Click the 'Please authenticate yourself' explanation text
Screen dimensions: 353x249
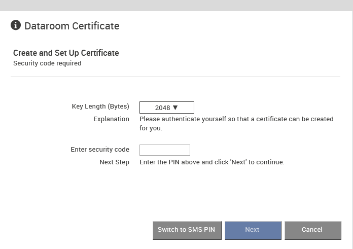236,119
